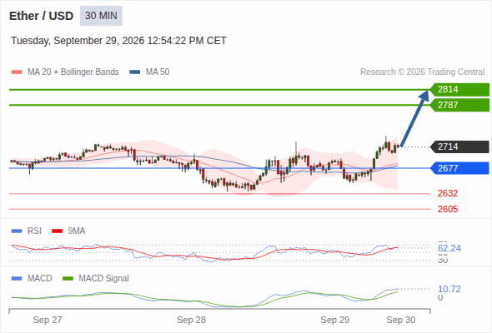This screenshot has width=492, height=333.
Task: Click the Sep 27 date axis label
Action: [x=48, y=320]
